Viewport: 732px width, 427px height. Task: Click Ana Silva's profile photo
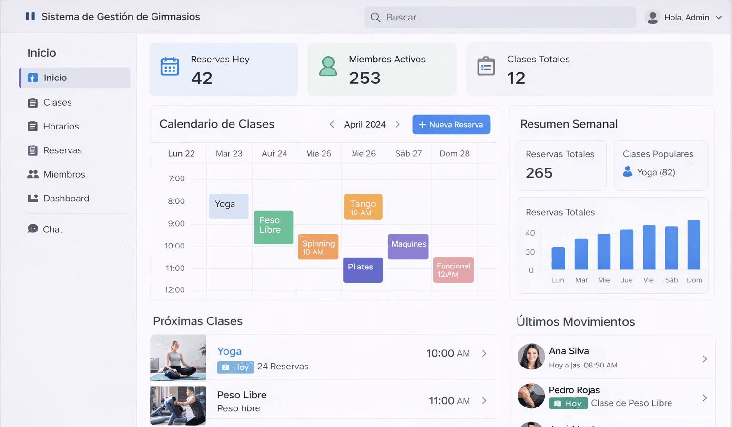531,357
